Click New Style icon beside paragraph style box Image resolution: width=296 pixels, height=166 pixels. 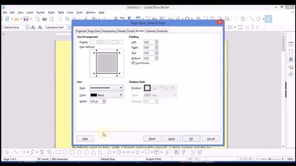[x=40, y=28]
